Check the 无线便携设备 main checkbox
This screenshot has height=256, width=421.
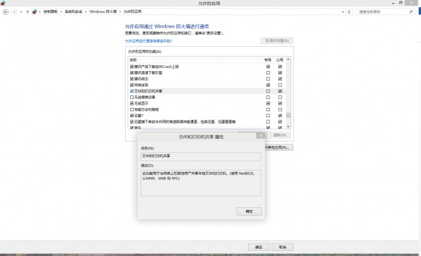point(132,97)
